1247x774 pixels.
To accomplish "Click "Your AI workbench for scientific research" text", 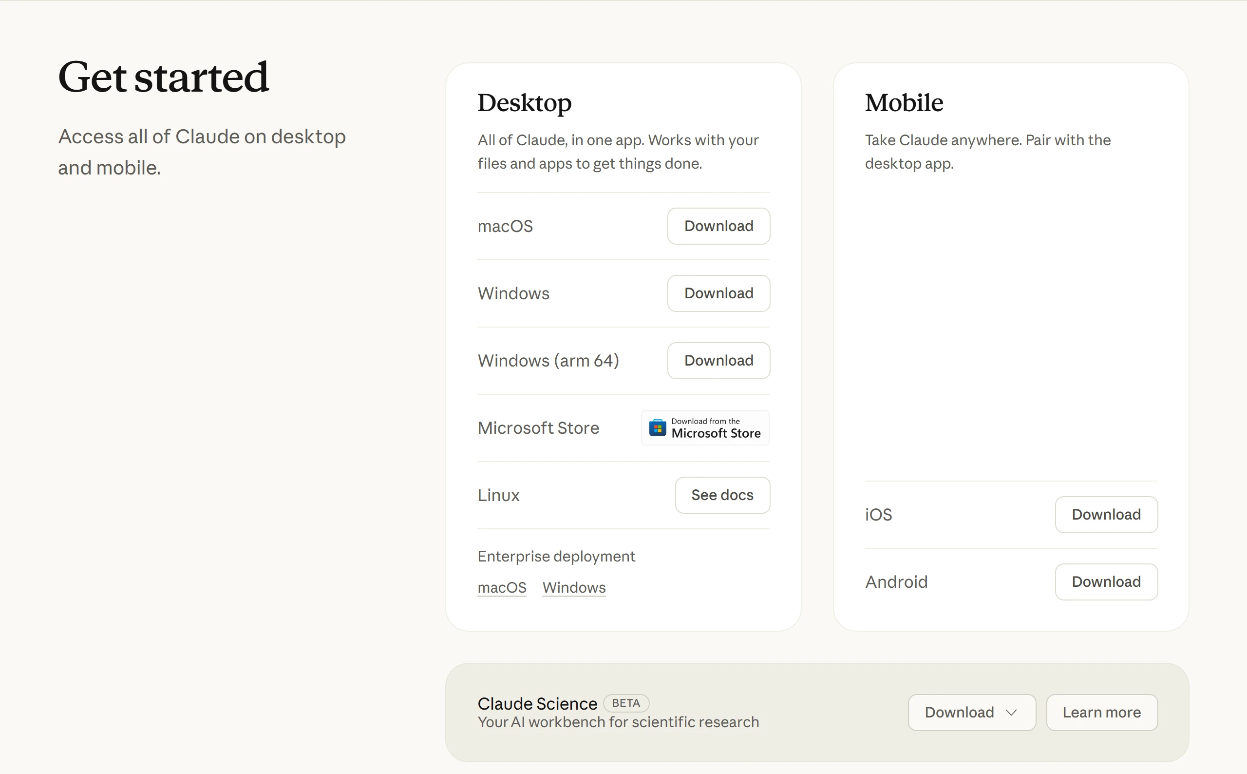I will pos(618,722).
